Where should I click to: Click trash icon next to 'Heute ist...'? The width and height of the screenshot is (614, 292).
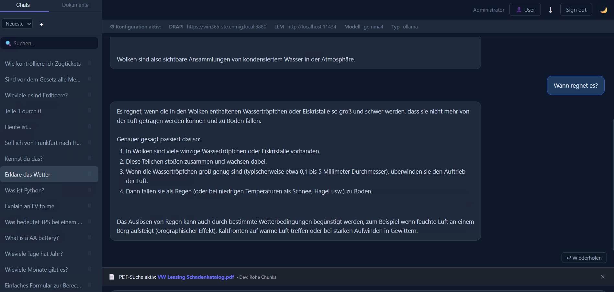click(90, 126)
